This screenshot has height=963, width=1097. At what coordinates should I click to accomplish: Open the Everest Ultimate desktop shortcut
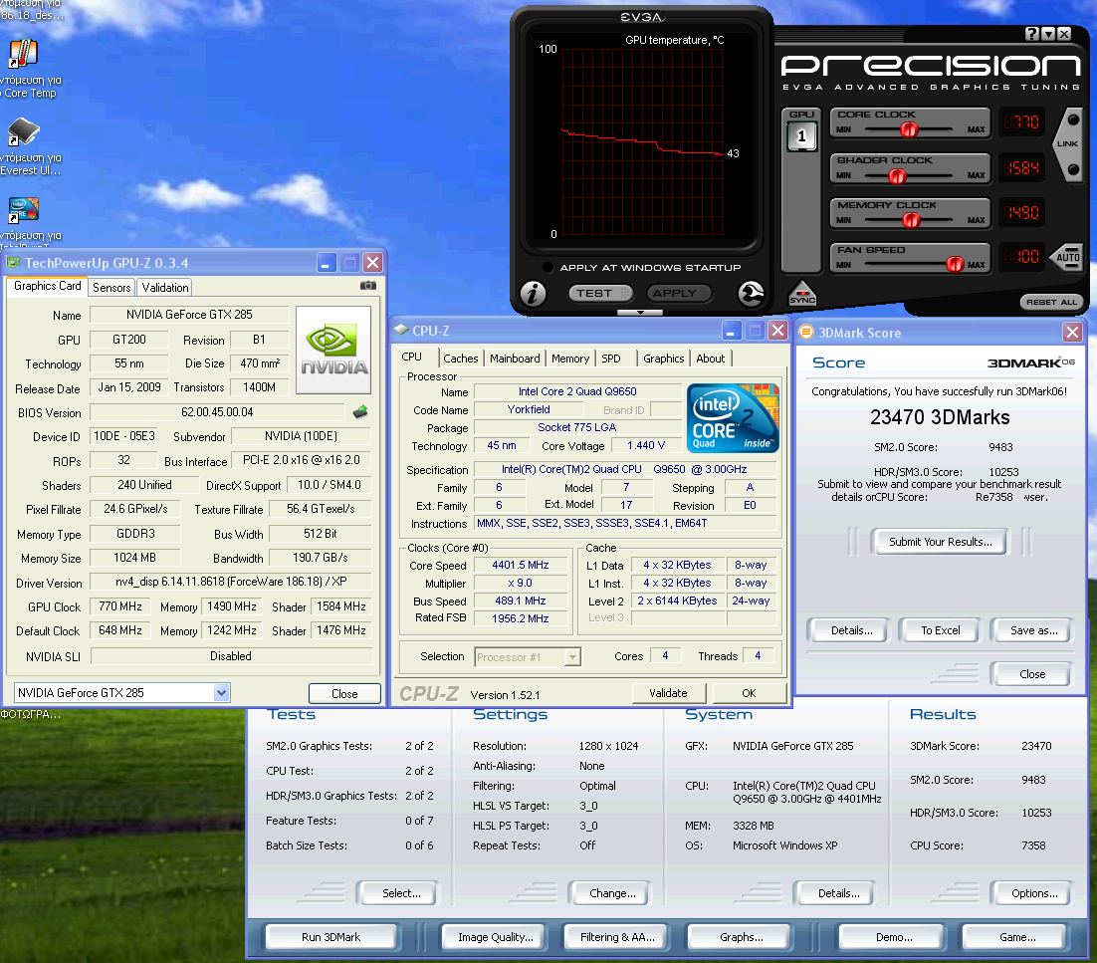click(x=22, y=131)
